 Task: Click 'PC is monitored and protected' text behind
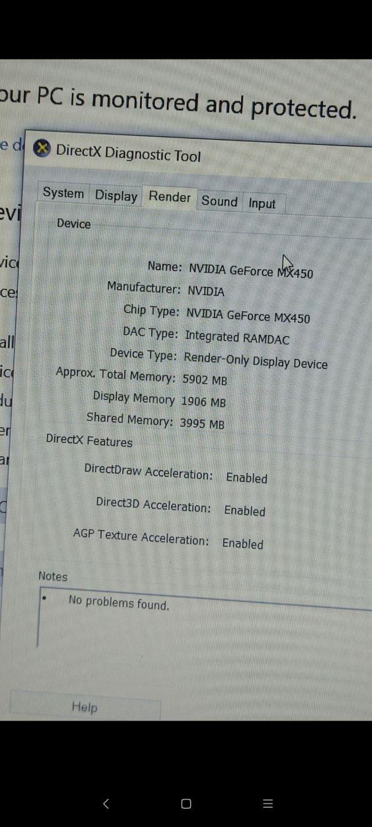(197, 103)
